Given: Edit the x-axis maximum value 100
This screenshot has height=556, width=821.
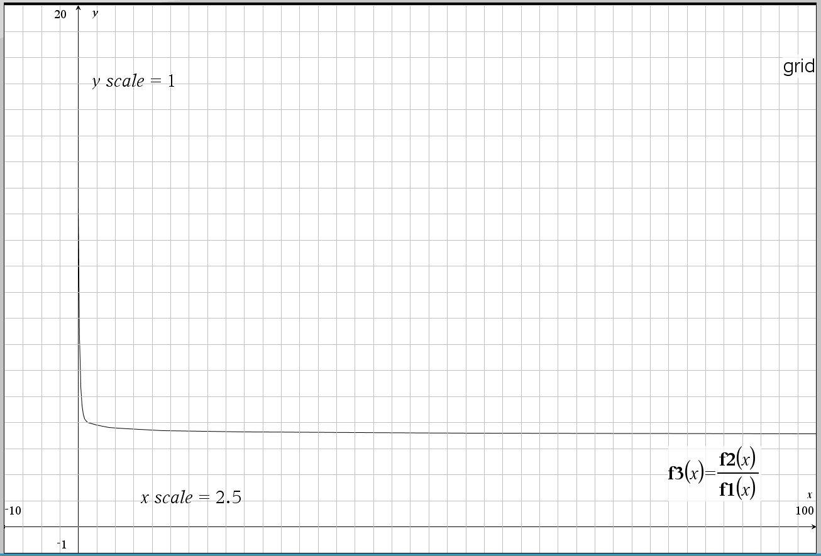Looking at the screenshot, I should (x=804, y=511).
